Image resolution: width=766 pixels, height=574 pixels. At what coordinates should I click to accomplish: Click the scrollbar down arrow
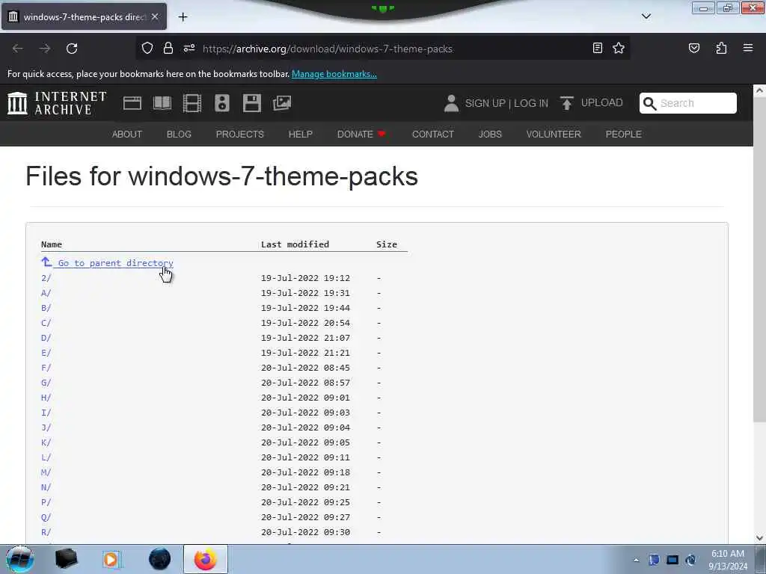pos(760,538)
